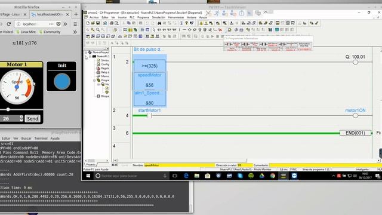Open Firefox page actions three-dots menu
The image size is (382, 215).
[x=51, y=24]
